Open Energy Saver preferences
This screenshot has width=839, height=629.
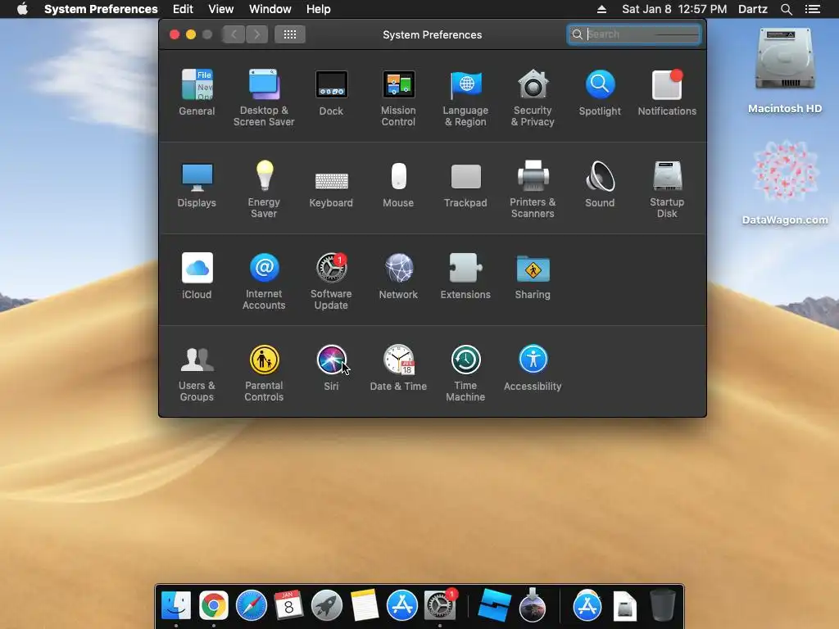tap(264, 189)
